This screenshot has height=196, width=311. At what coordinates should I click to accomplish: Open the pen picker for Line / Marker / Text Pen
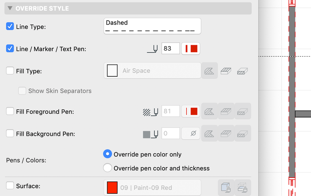(191, 48)
